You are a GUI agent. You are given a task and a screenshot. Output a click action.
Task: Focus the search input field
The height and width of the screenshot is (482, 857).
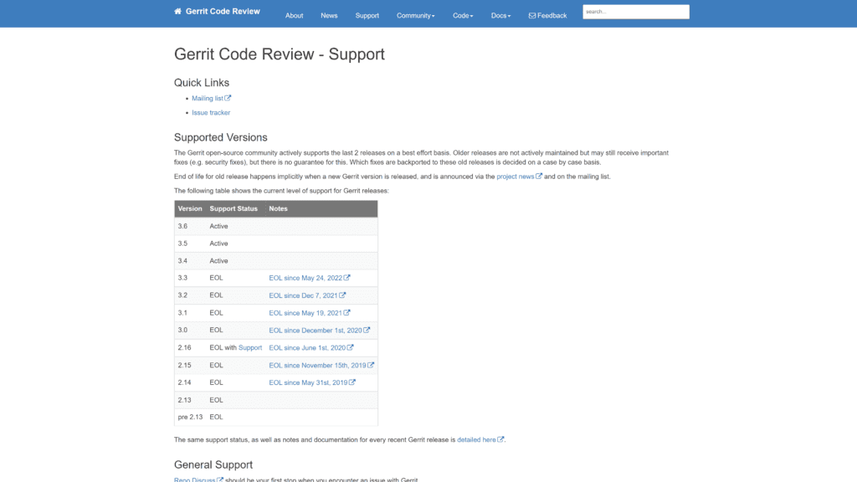636,12
